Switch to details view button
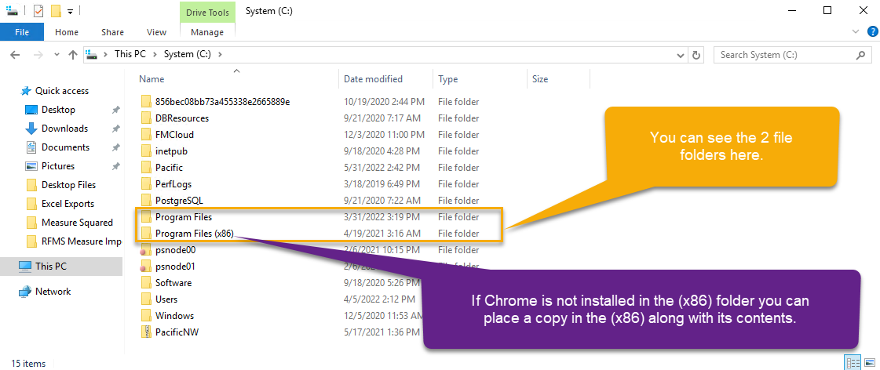The width and height of the screenshot is (880, 370). (x=852, y=363)
